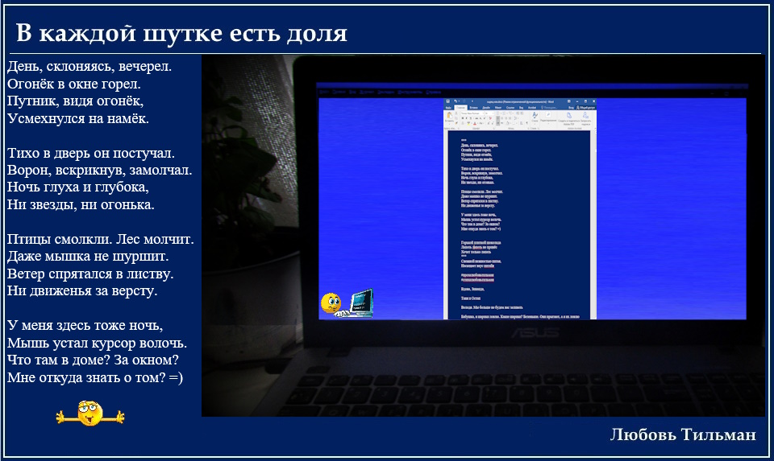The image size is (774, 461).
Task: Click the Paste (Вставить) clipboard icon
Action: click(449, 117)
